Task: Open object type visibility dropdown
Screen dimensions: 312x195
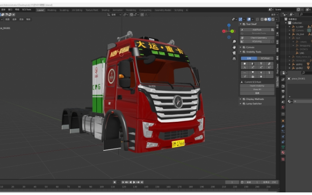Action: pos(234,19)
